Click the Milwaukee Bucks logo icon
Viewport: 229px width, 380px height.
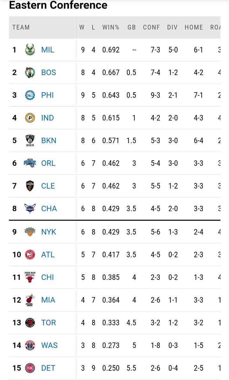[x=30, y=50]
